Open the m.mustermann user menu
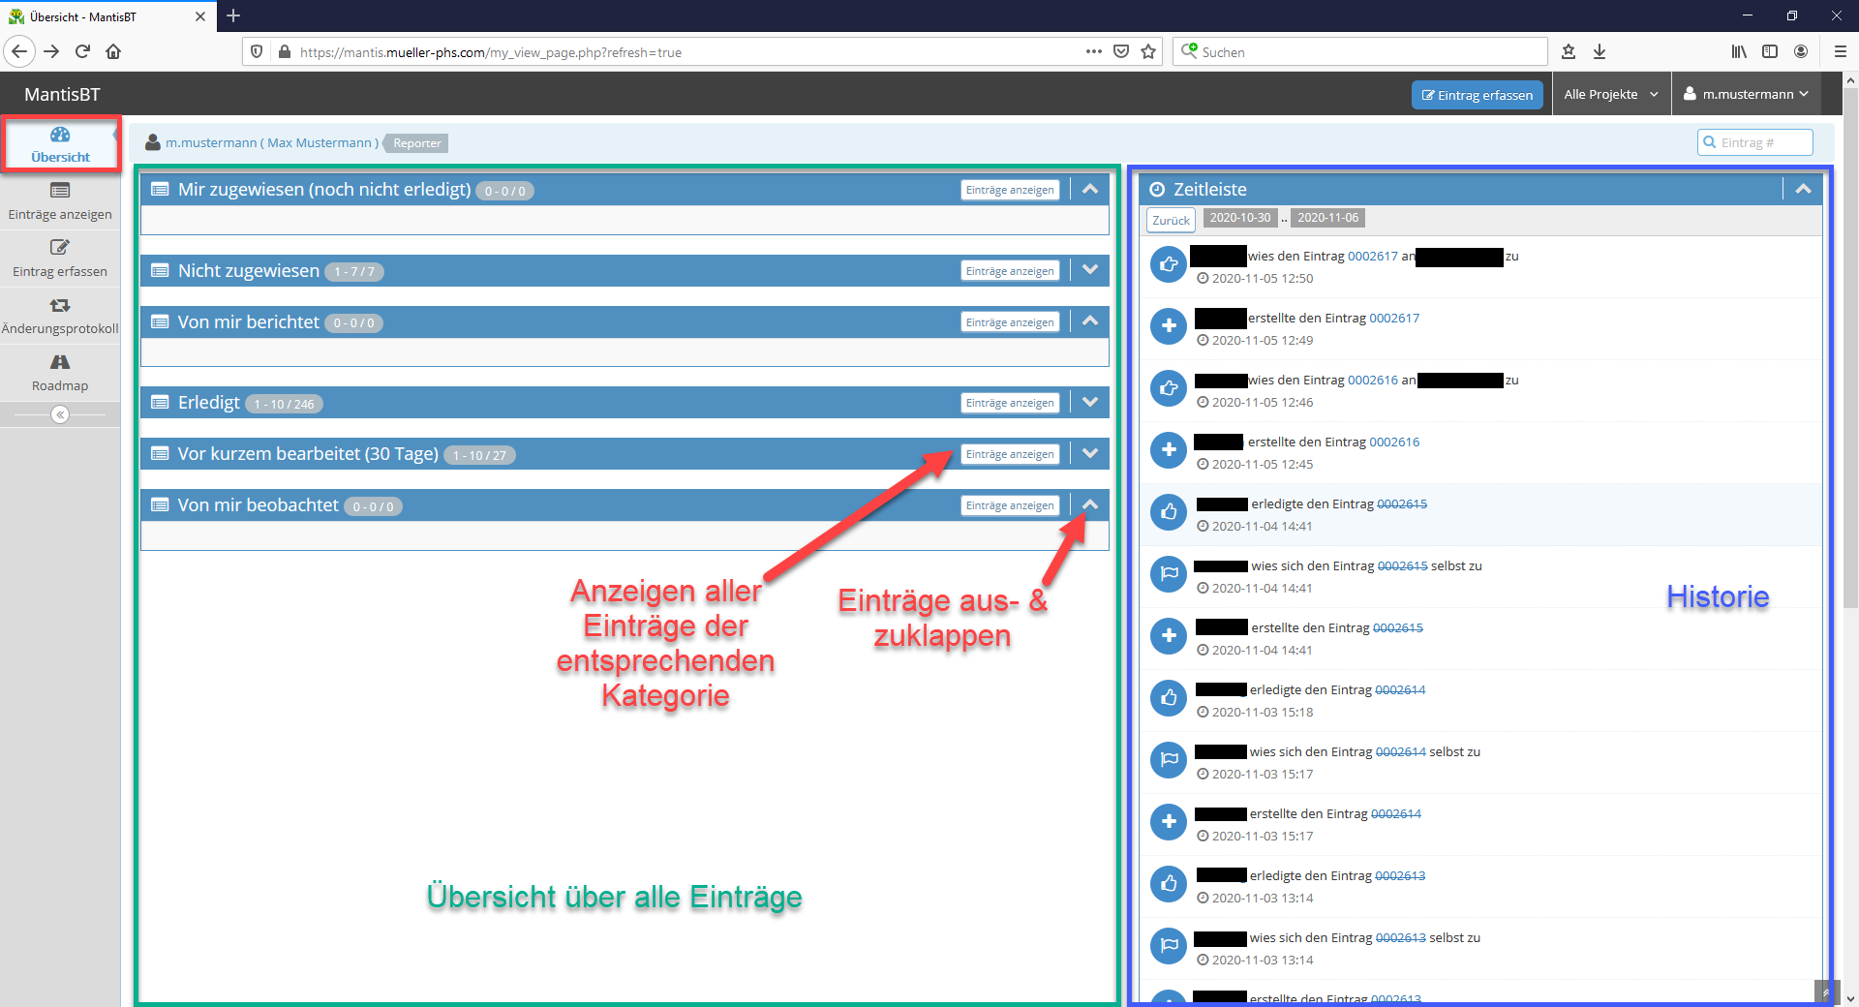 pos(1746,95)
